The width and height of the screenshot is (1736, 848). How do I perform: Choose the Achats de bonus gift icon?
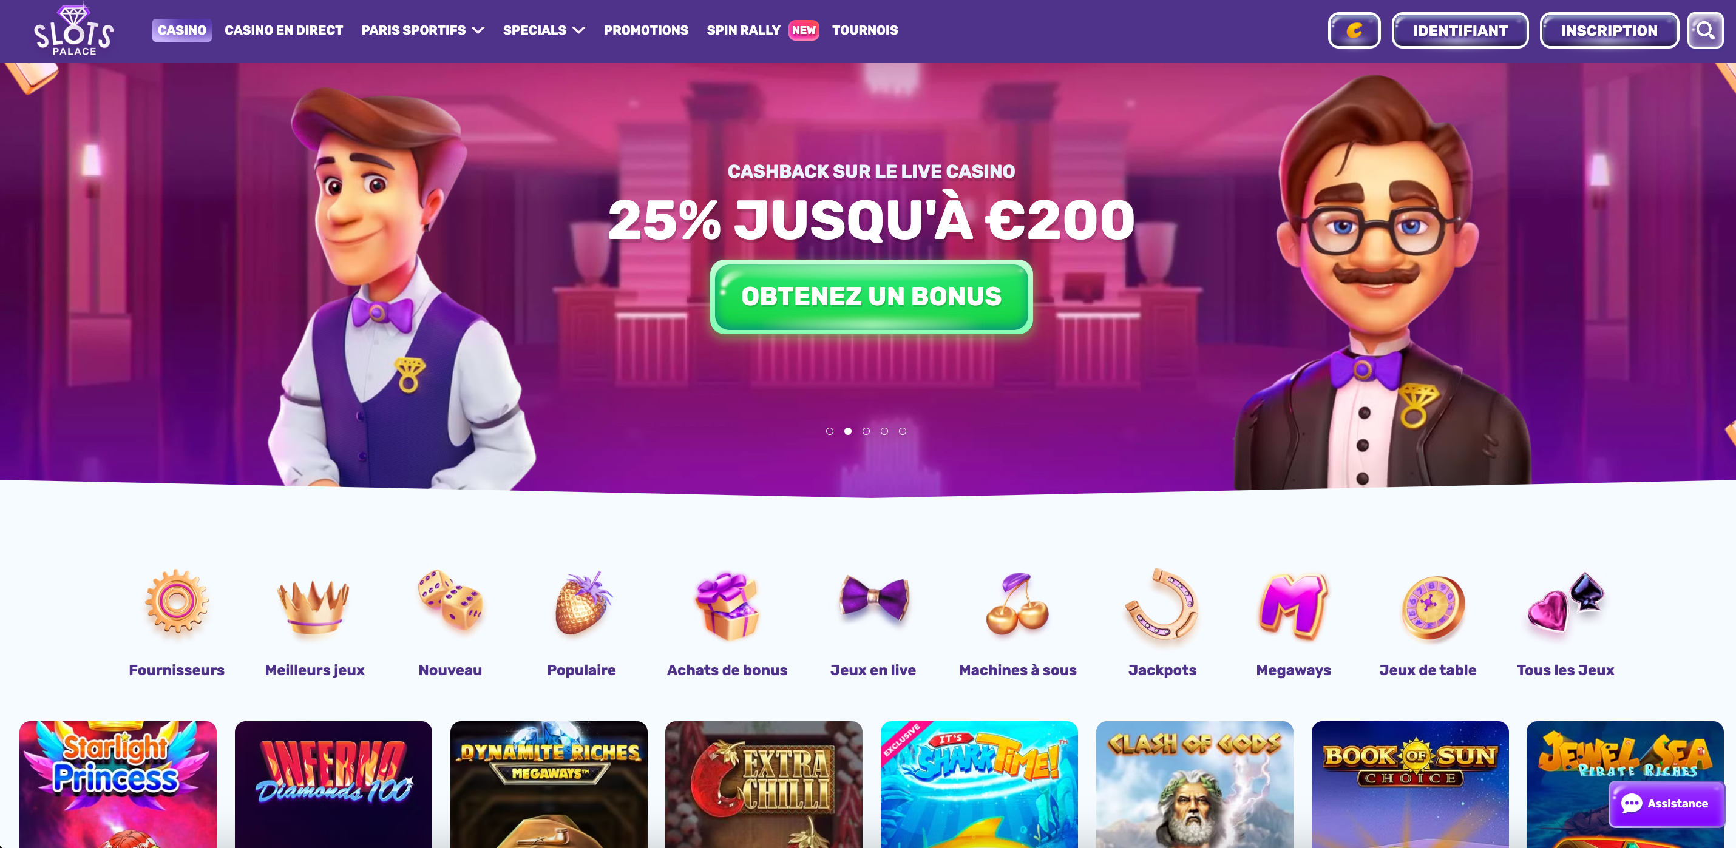(x=727, y=605)
